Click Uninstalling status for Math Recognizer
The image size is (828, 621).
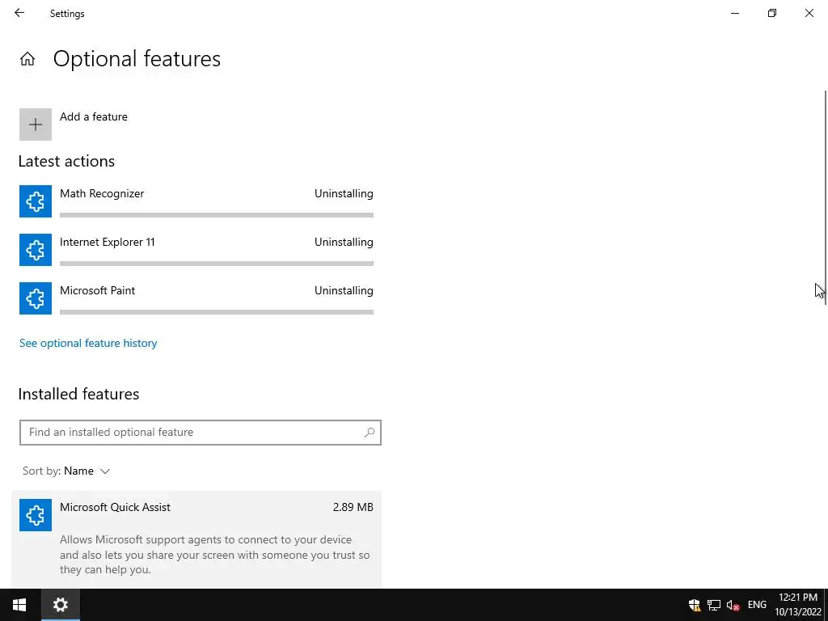(x=344, y=194)
